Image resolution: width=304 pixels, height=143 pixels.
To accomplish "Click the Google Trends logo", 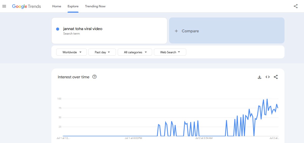I will click(26, 6).
